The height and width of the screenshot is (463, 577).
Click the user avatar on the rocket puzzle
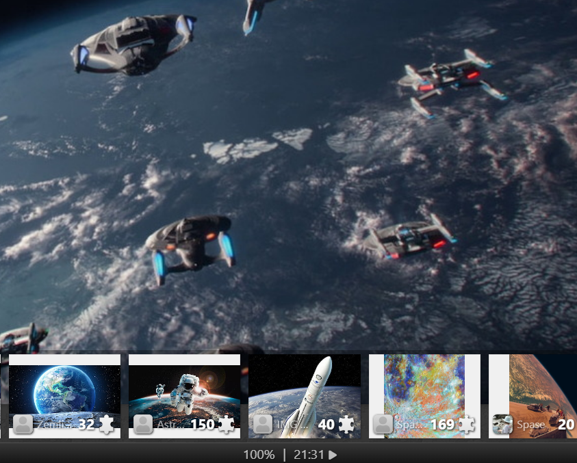(x=264, y=425)
